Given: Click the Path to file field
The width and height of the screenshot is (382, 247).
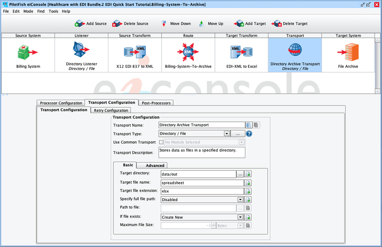Looking at the screenshot, I should pyautogui.click(x=198, y=208).
